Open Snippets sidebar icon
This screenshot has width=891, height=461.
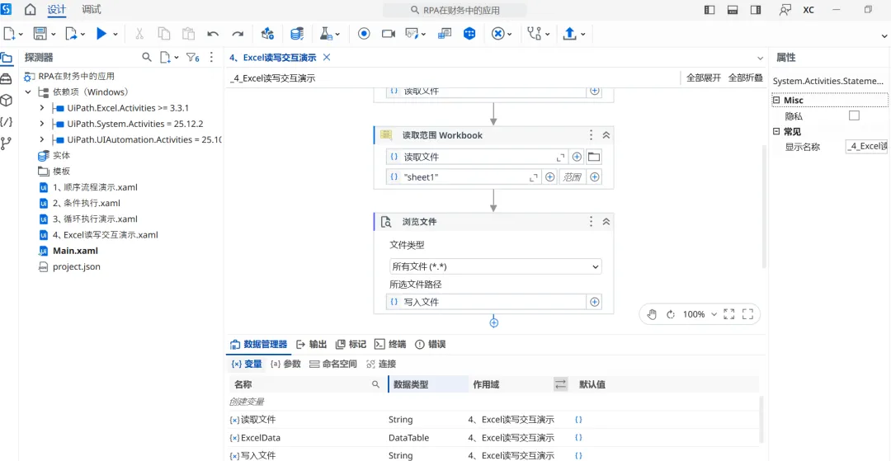(x=7, y=121)
